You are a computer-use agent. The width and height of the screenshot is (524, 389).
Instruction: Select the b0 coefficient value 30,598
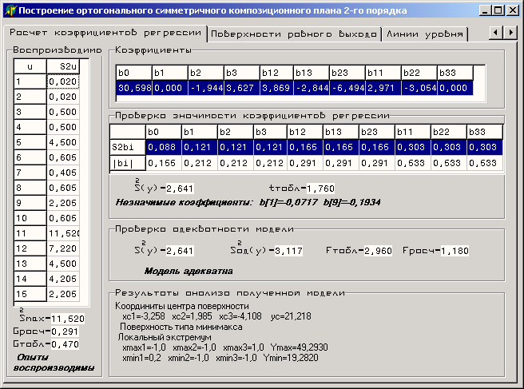133,87
